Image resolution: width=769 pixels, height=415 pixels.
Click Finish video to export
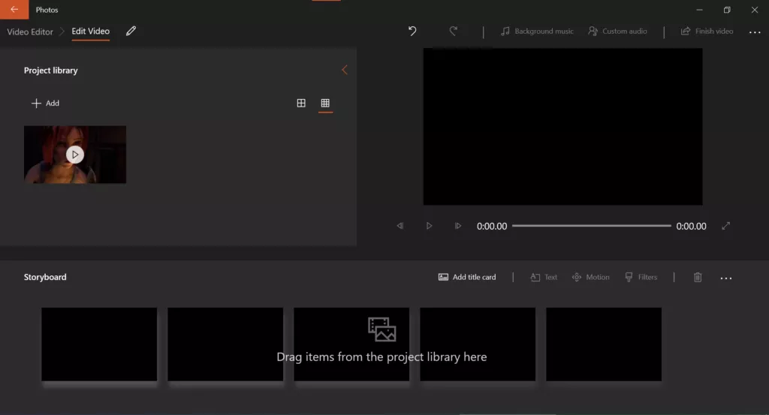click(707, 32)
